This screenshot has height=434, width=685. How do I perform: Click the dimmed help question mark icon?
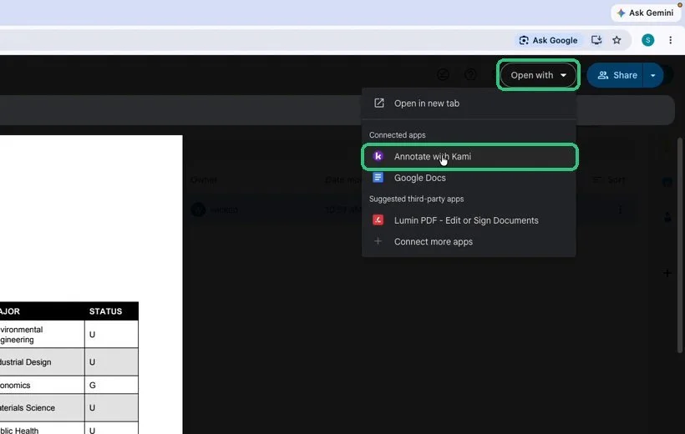tap(470, 74)
